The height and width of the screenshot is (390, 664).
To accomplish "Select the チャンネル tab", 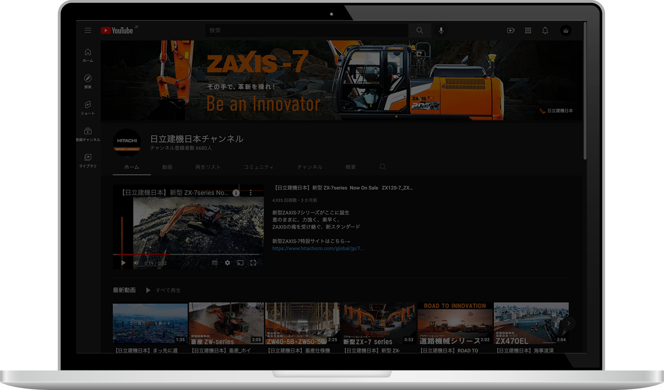I will 310,167.
